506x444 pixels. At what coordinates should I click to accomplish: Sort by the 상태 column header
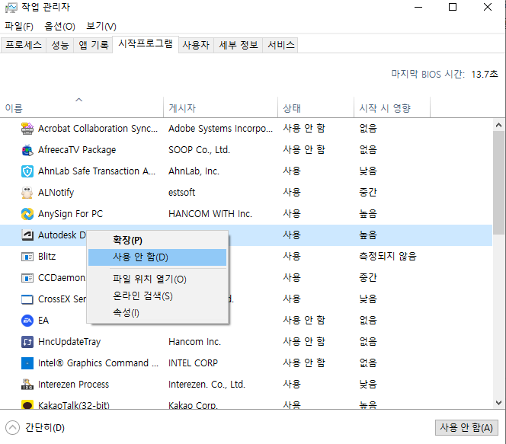point(316,107)
